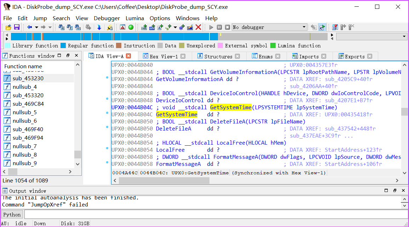The image size is (409, 227).
Task: Click the navigation band left scroll arrows
Action: (7, 37)
